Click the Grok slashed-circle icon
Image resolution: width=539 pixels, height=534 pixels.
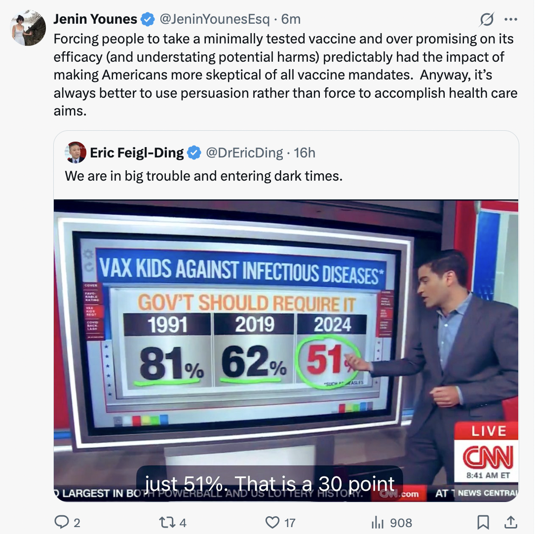[487, 20]
